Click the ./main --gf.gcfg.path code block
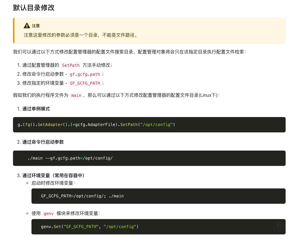This screenshot has width=296, height=239. (149, 158)
